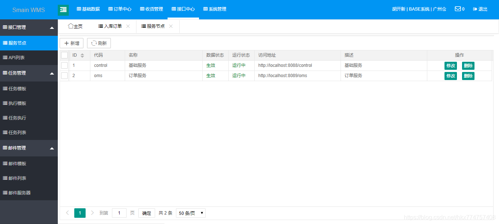
Task: Open 邮件模板 in the sidebar
Action: point(29,164)
